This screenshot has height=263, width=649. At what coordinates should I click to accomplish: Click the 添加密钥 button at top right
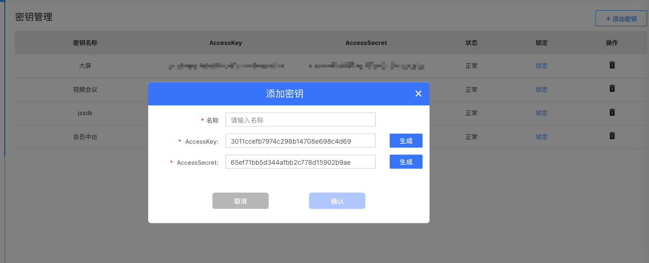pos(621,19)
